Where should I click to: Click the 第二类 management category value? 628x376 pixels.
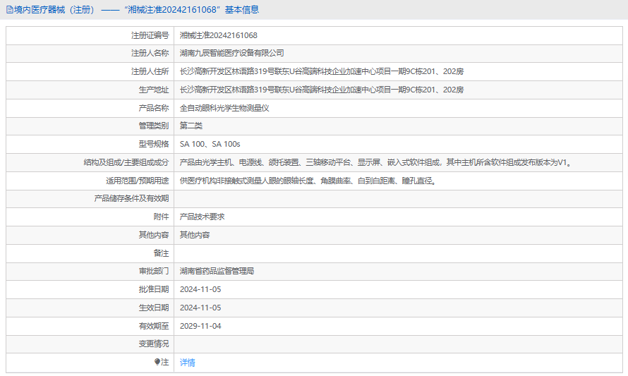click(191, 126)
